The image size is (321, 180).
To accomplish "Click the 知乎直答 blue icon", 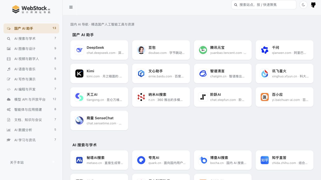I will click(x=265, y=160).
